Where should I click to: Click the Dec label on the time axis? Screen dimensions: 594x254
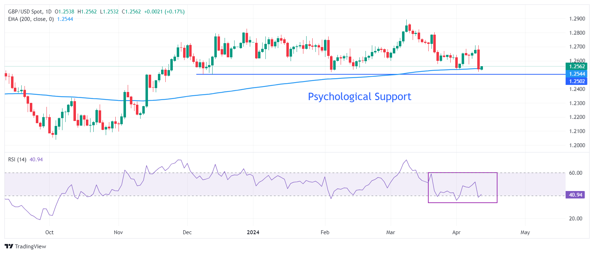(x=187, y=232)
